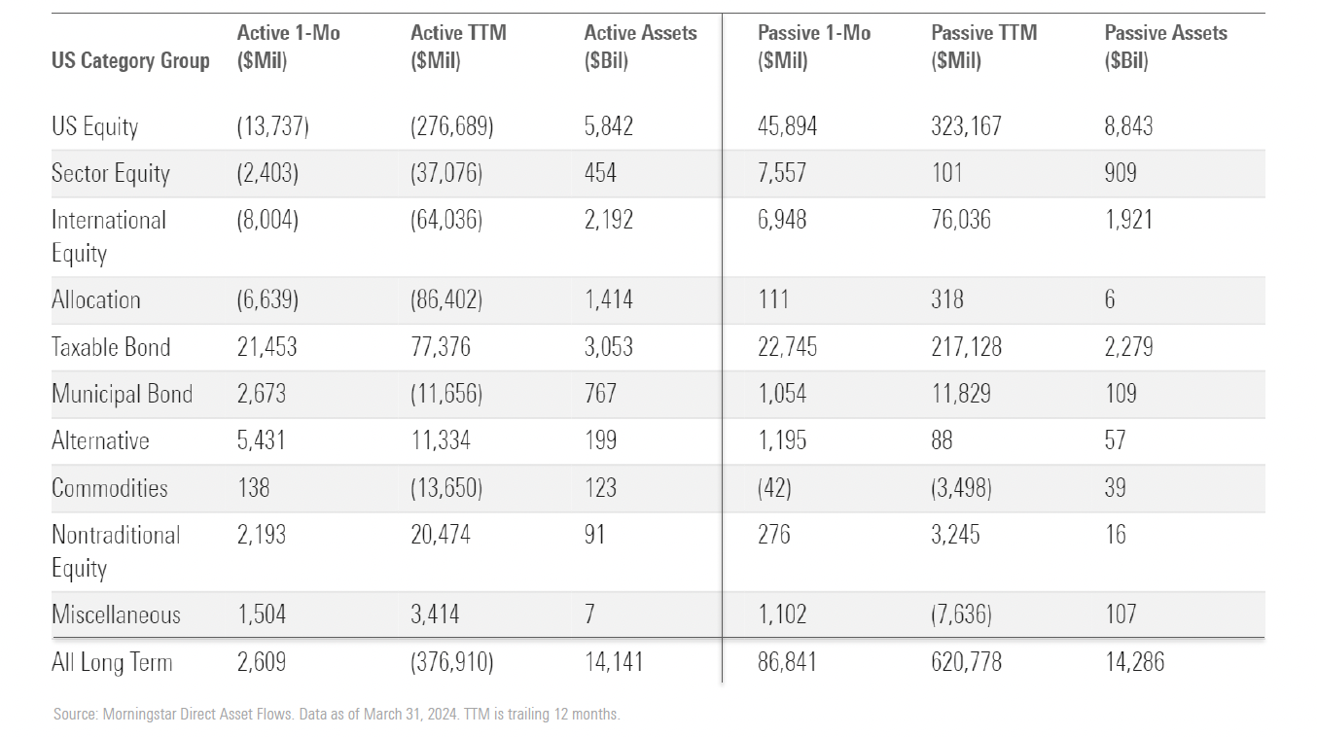Select the Taxable Bond row label
Image resolution: width=1317 pixels, height=737 pixels.
click(x=111, y=347)
